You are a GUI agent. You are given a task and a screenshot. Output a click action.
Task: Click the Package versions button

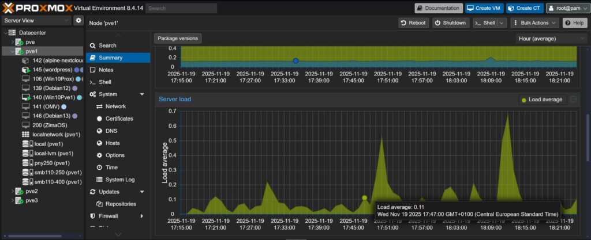coord(178,39)
